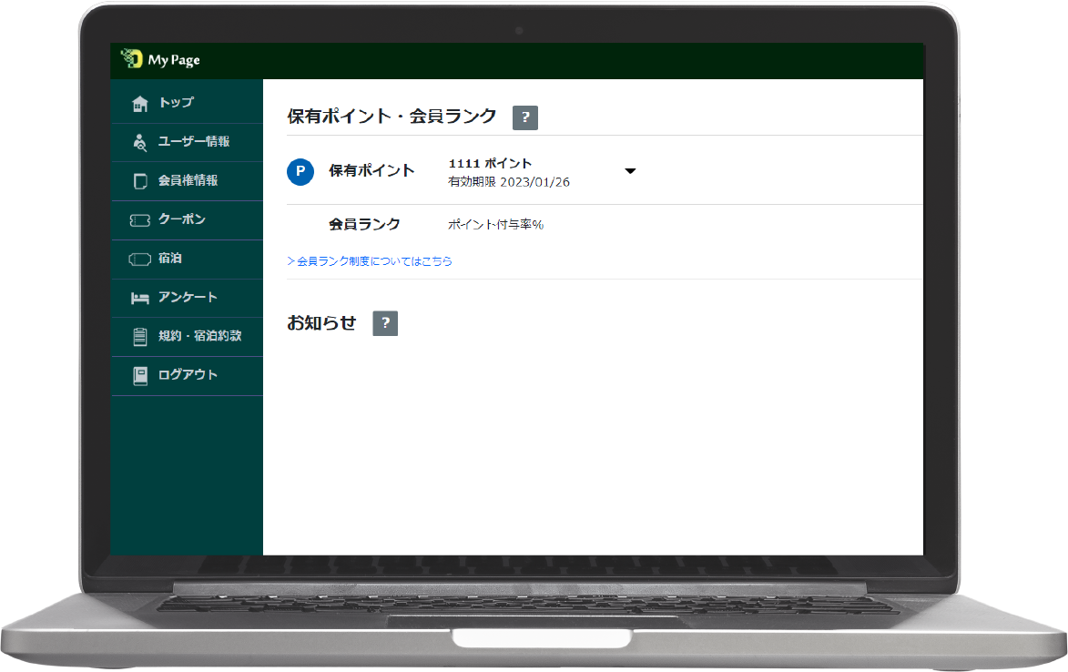Screen dimensions: 1068x672
Task: Click the 1111 ポイント balance text
Action: tap(490, 163)
